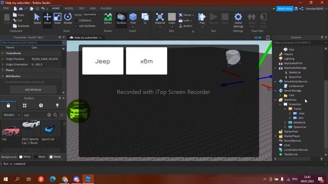Screen dimensions: 328x184
Task: Click the Cut clipboard button
Action: click(x=17, y=20)
